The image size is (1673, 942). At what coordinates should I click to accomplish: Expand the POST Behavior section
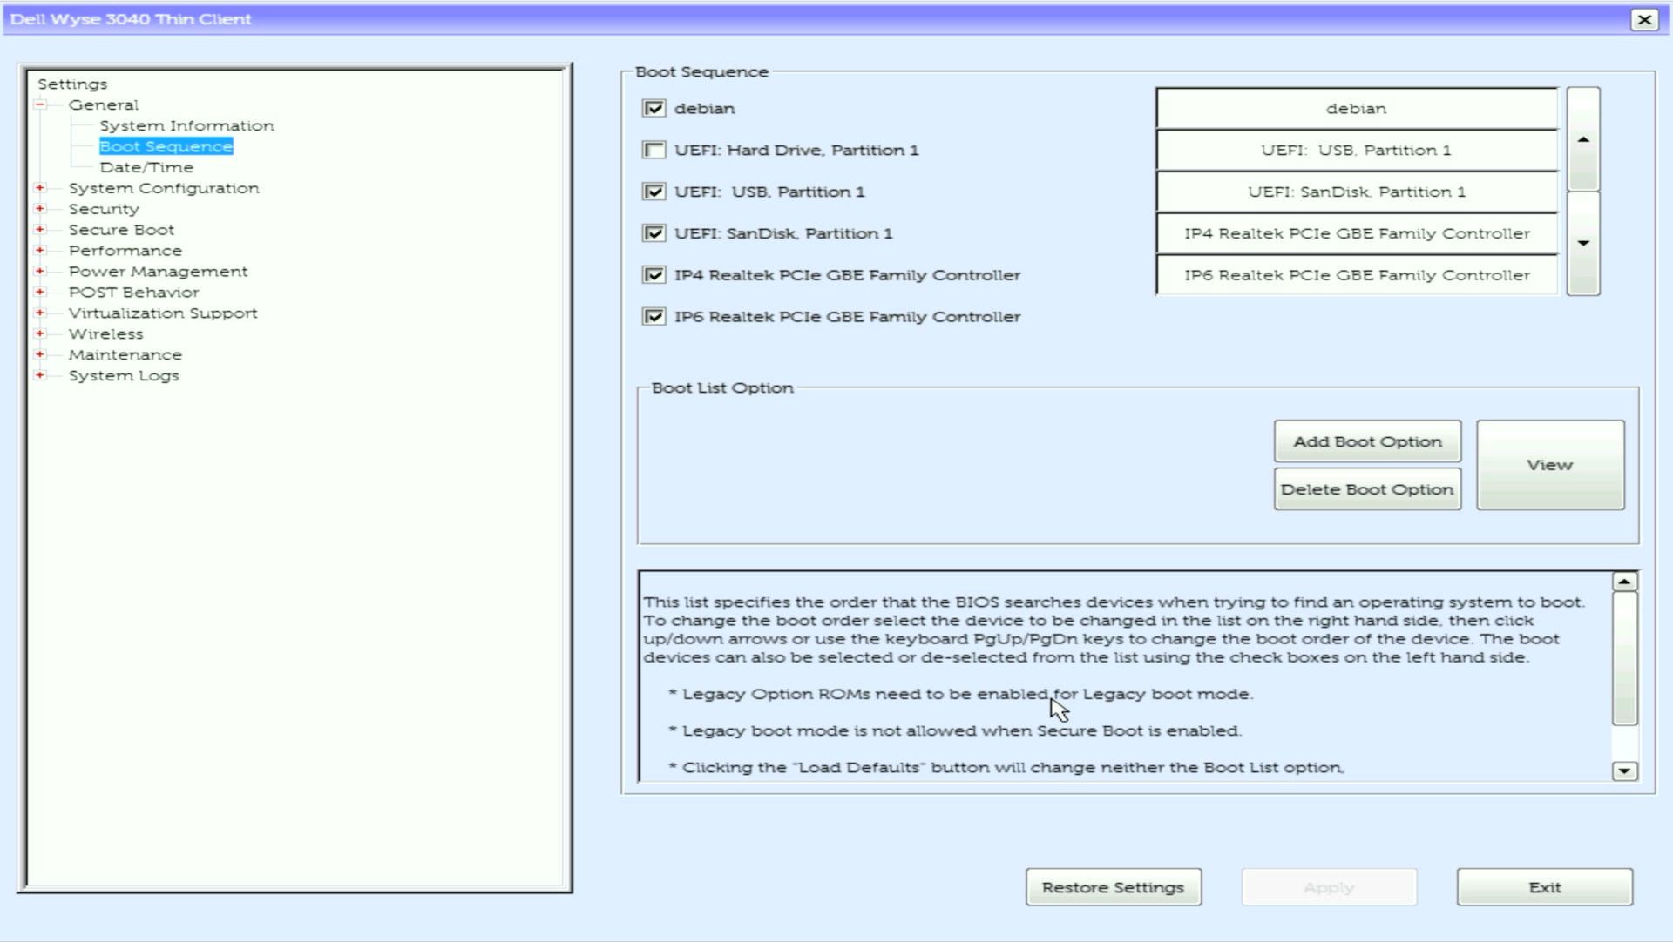point(40,293)
